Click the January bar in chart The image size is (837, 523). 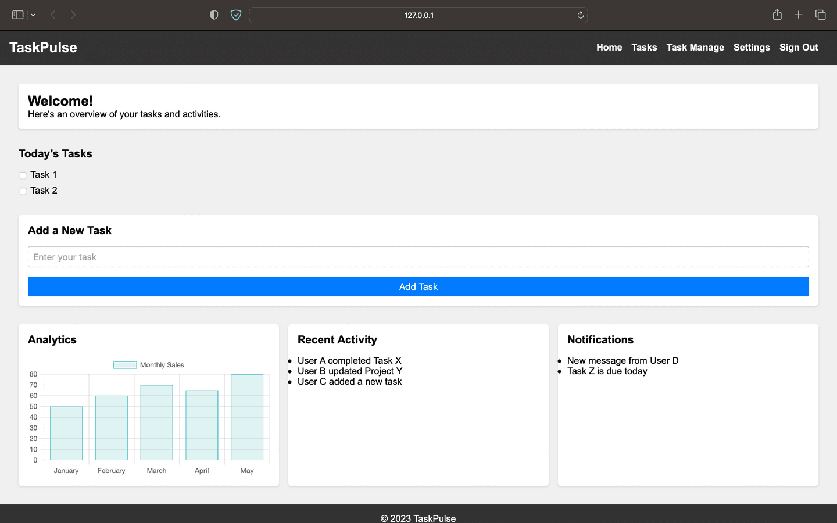(66, 434)
